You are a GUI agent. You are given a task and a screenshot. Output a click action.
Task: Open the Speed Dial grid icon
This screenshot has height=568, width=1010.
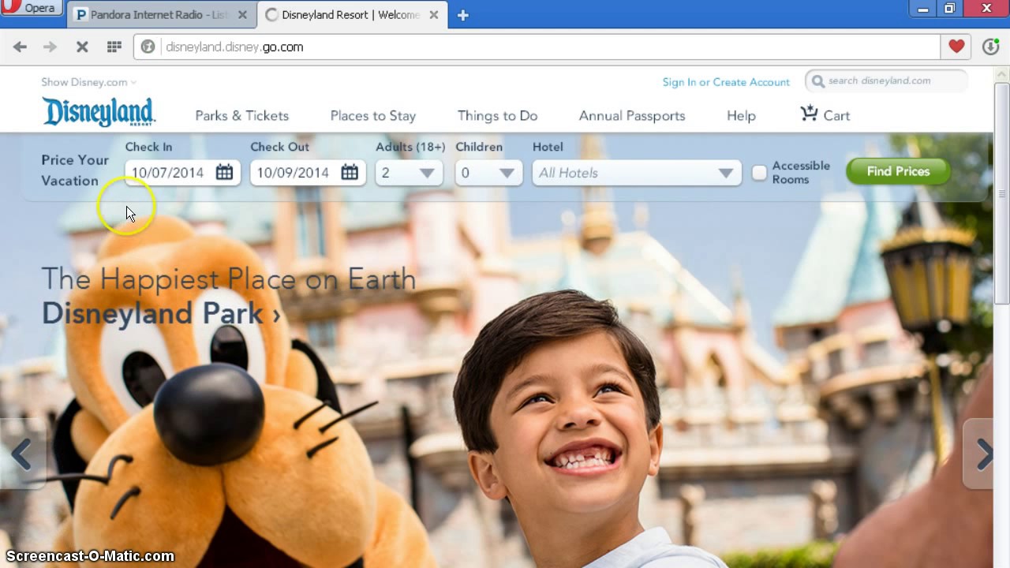pyautogui.click(x=114, y=47)
